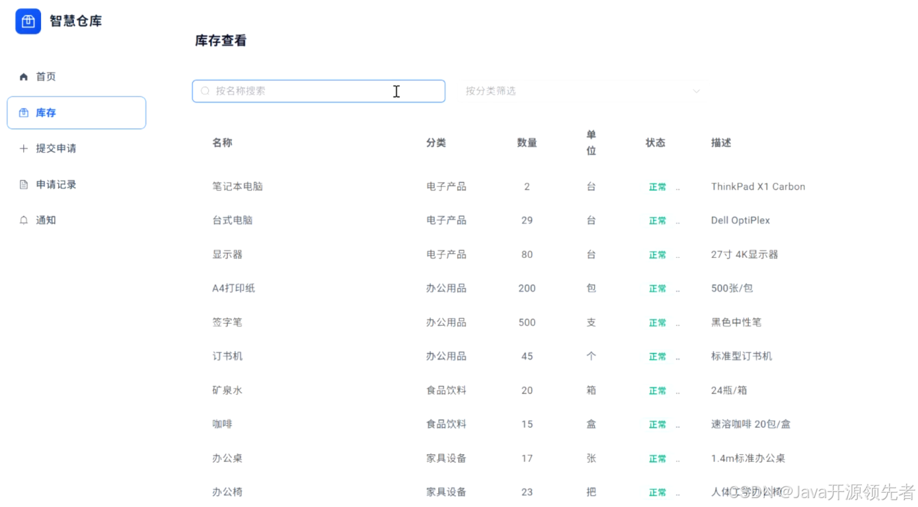The width and height of the screenshot is (918, 507).
Task: Click the 速溶咖啡 20包/盒 description
Action: pyautogui.click(x=751, y=424)
